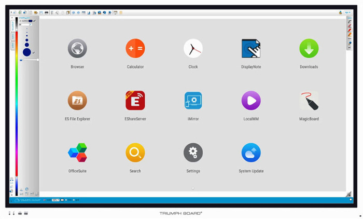This screenshot has height=219, width=363.
Task: Click the corner resize handle at lower right
Action: pyautogui.click(x=348, y=194)
